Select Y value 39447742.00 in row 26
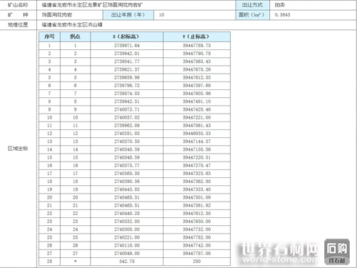Viewport: 357px width, 268px height. tap(196, 245)
